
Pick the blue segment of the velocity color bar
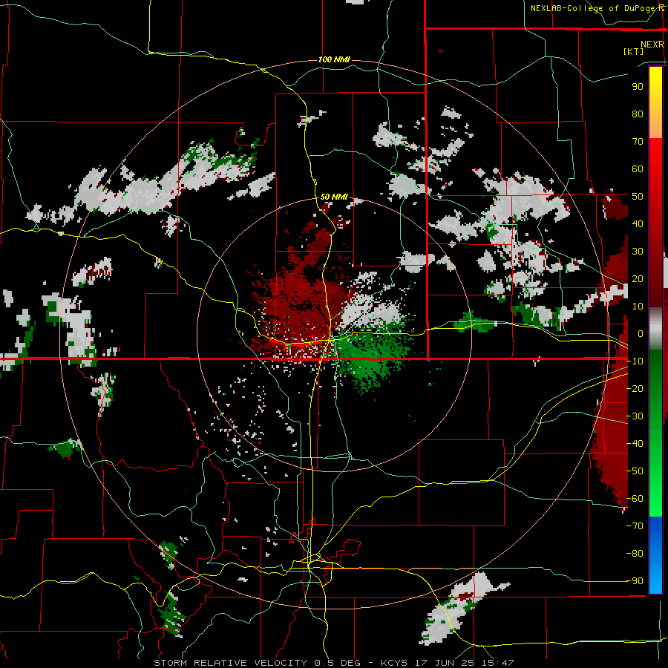(655, 555)
